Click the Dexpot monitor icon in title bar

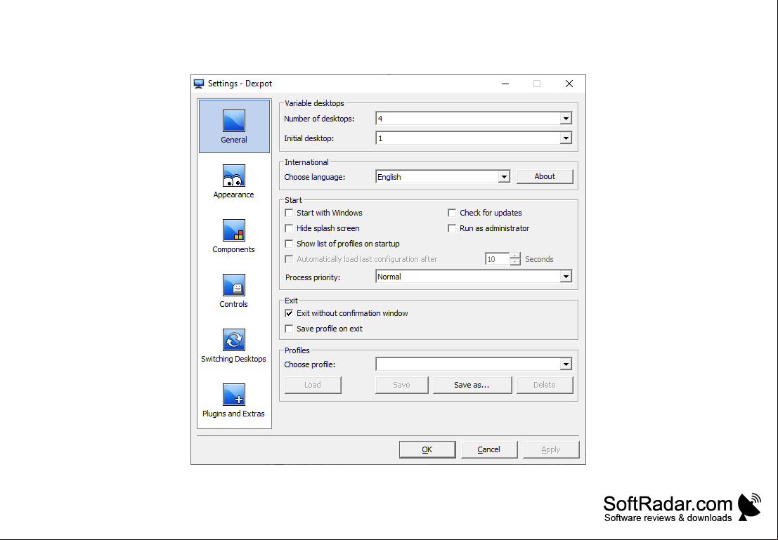tap(199, 84)
